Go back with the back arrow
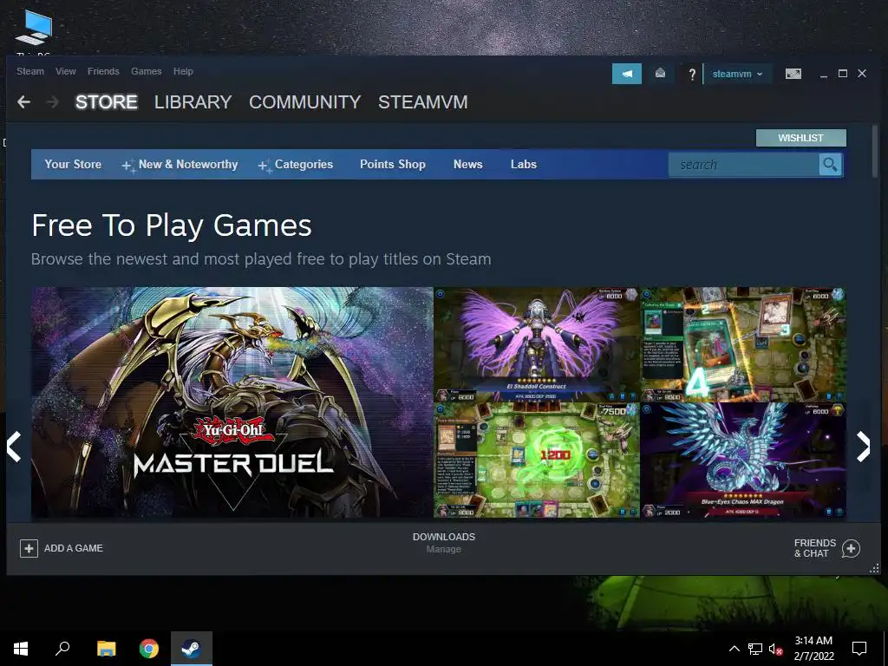888x666 pixels. coord(23,102)
